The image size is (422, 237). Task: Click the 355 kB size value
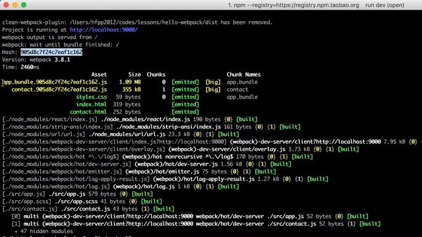[131, 90]
